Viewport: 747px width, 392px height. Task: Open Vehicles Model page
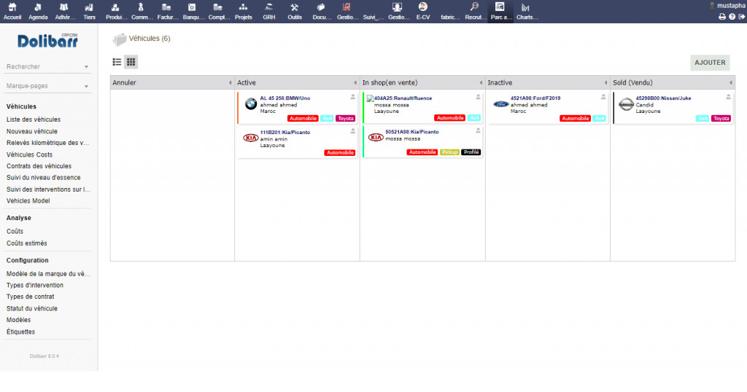pyautogui.click(x=28, y=201)
